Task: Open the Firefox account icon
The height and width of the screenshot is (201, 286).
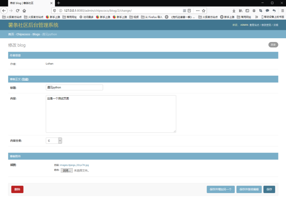Action: click(254, 11)
